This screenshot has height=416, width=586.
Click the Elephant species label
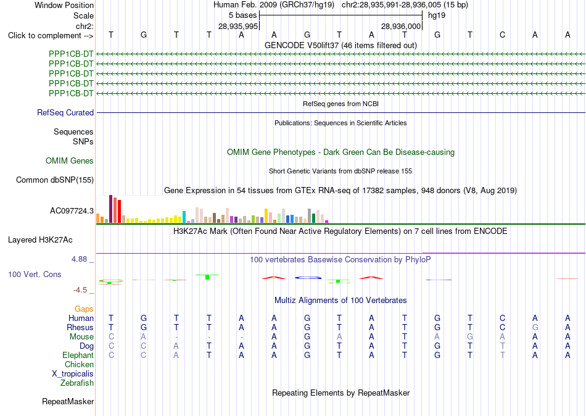(x=78, y=356)
